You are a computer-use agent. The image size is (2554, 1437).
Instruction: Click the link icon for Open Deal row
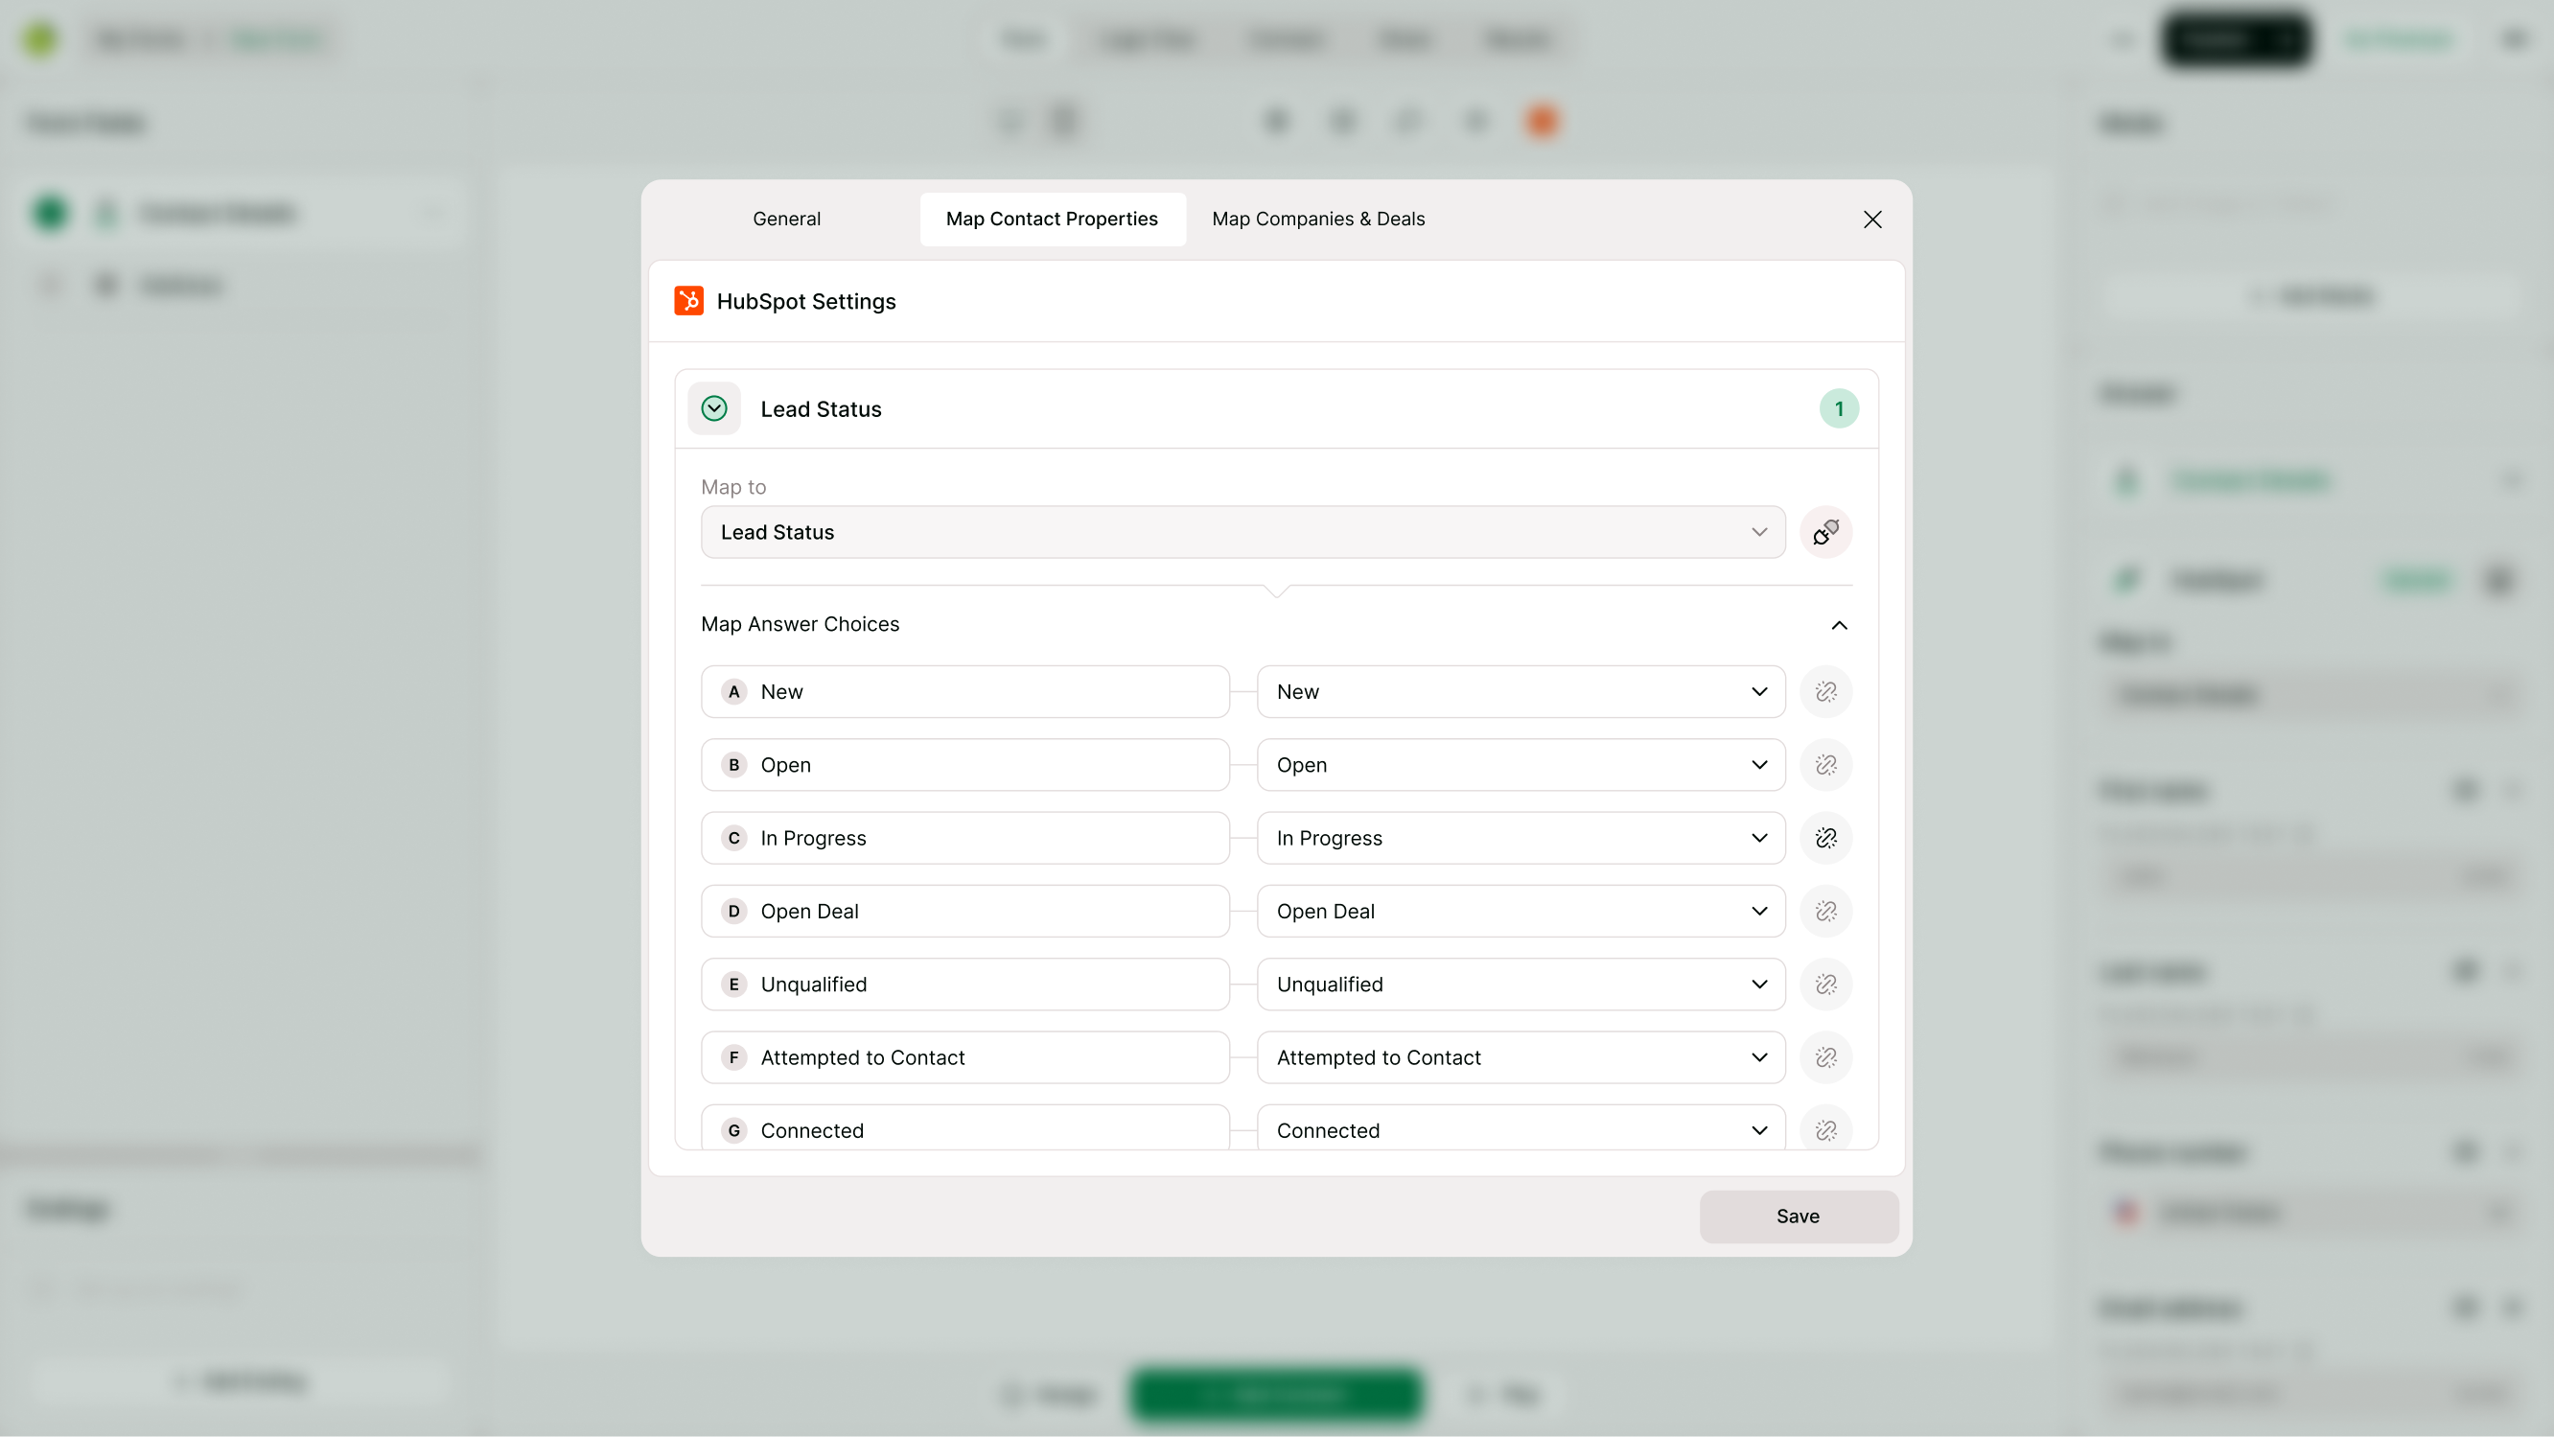(1825, 912)
